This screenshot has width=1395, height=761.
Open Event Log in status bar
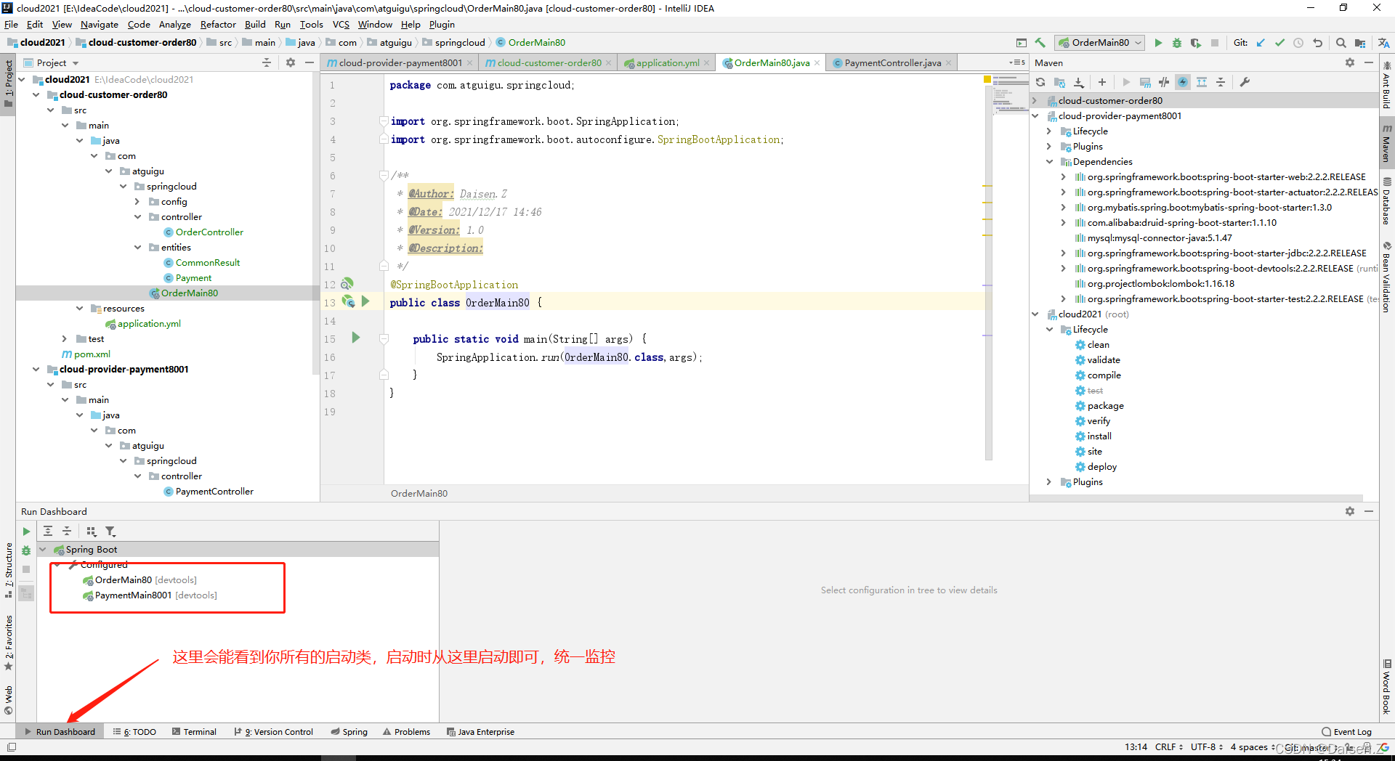1346,731
